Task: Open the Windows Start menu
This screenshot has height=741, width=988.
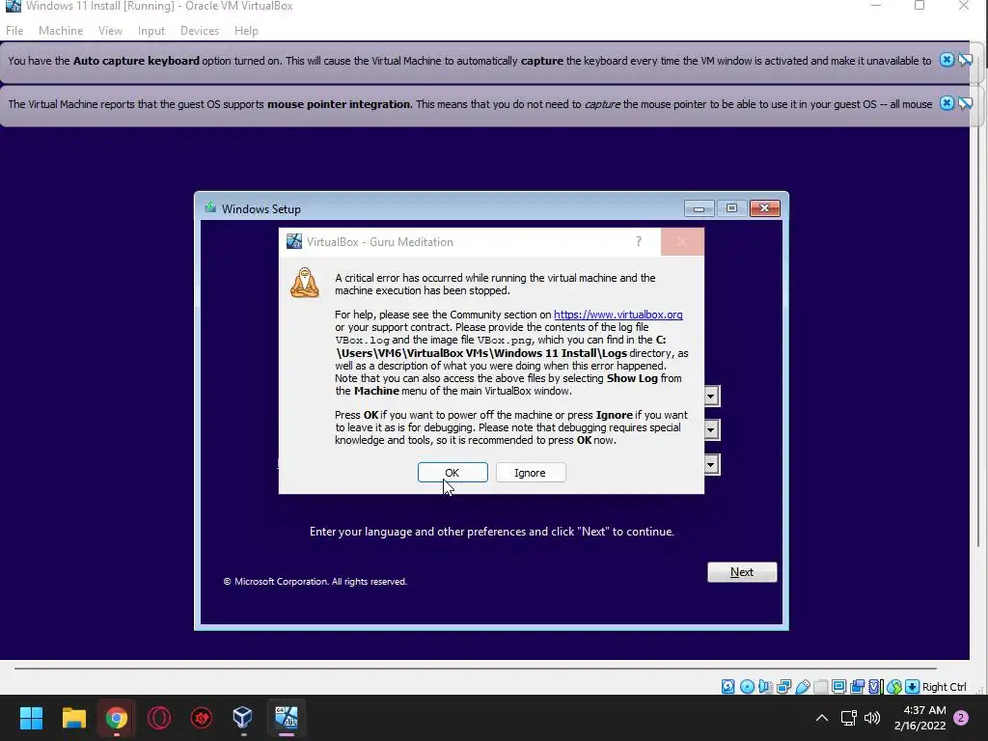Action: point(31,718)
